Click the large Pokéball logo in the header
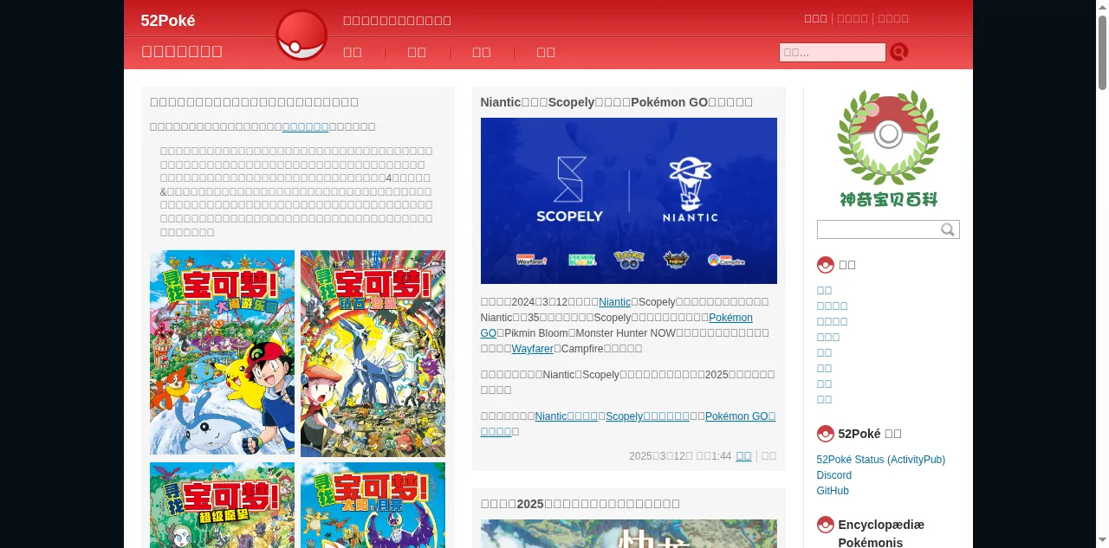Viewport: 1109px width, 548px height. pos(302,35)
